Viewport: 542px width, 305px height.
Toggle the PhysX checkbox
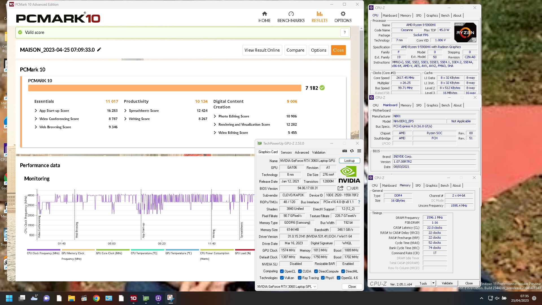pos(323,278)
